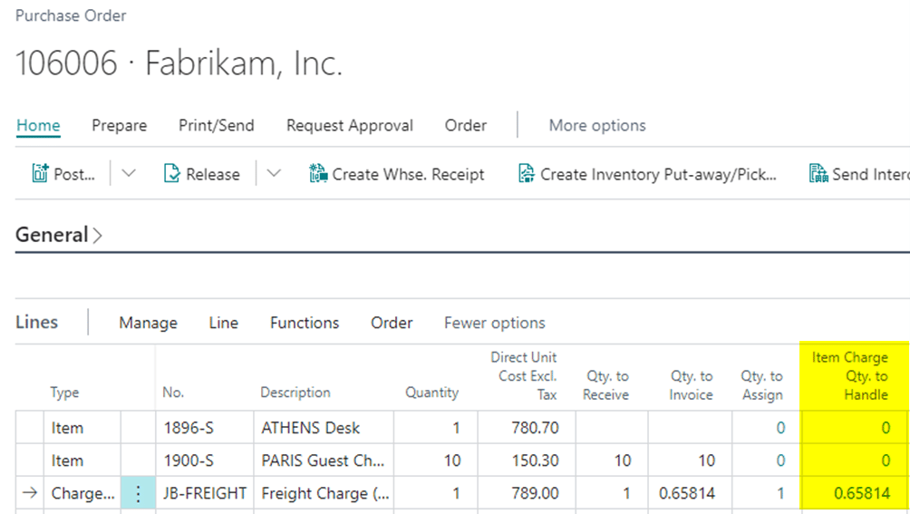Expand the Post dropdown arrow
Screen dimensions: 910x514
[129, 174]
